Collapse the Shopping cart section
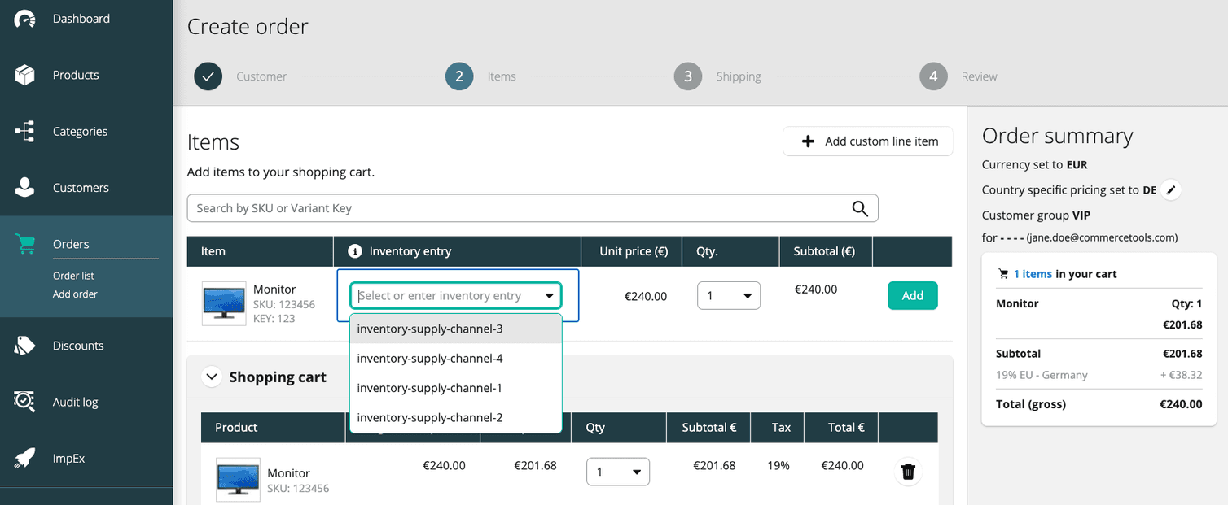The image size is (1228, 505). 212,377
